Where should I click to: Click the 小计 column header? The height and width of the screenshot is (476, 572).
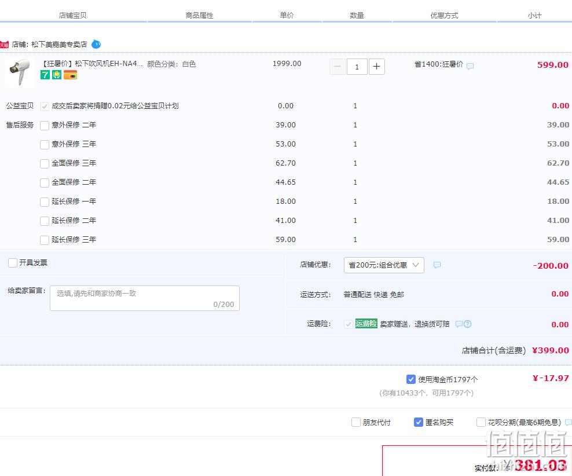534,15
